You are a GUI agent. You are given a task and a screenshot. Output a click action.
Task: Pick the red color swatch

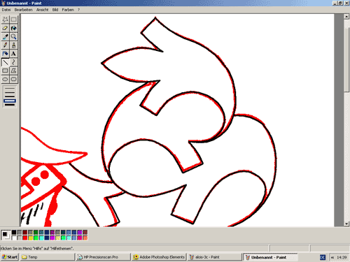(25, 238)
